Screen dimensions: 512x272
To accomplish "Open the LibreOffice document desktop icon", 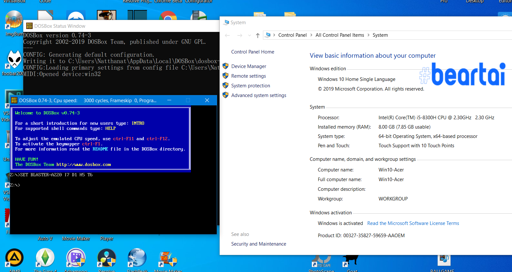I will tap(45, 15).
